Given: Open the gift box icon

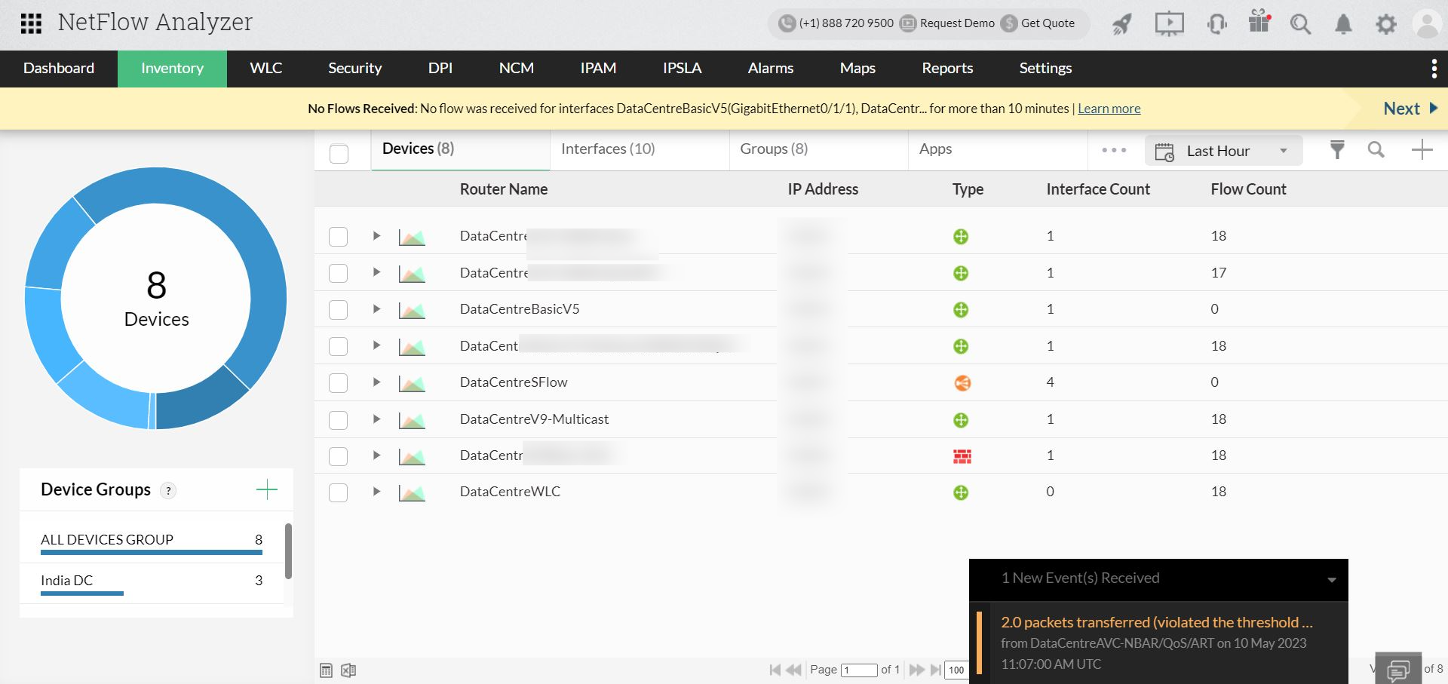Looking at the screenshot, I should click(x=1259, y=21).
